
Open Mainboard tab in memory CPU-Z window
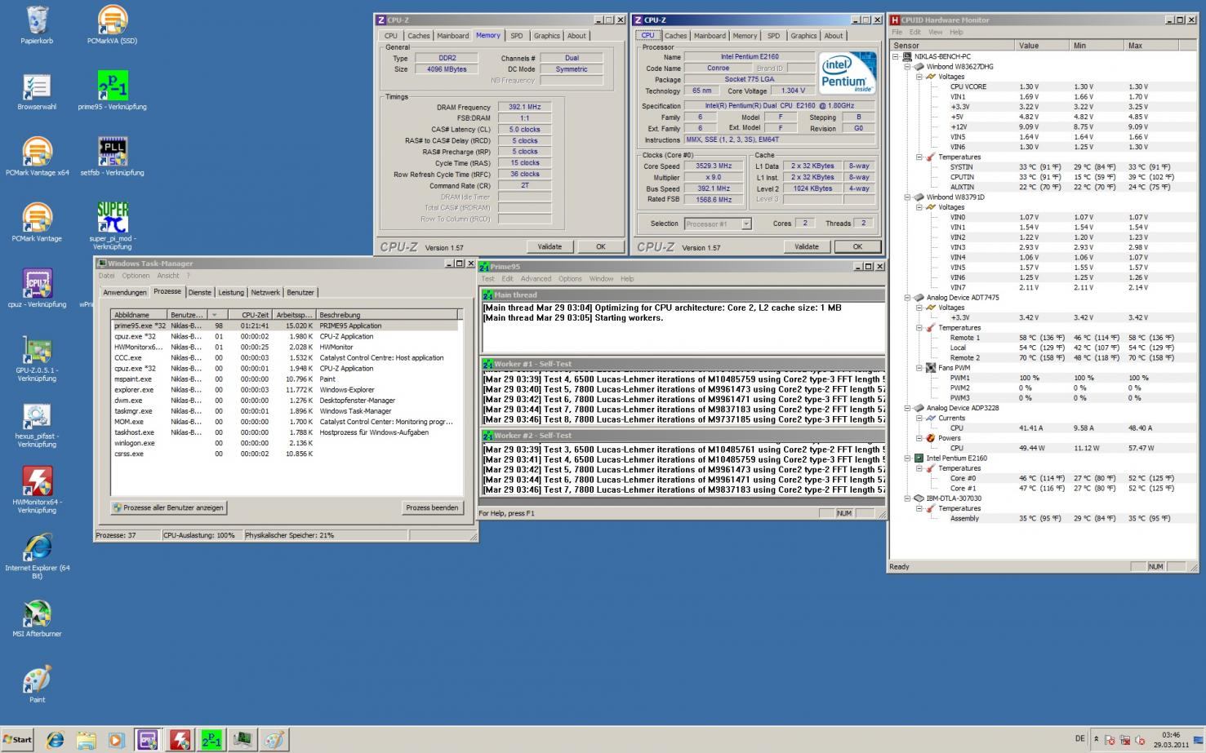452,36
